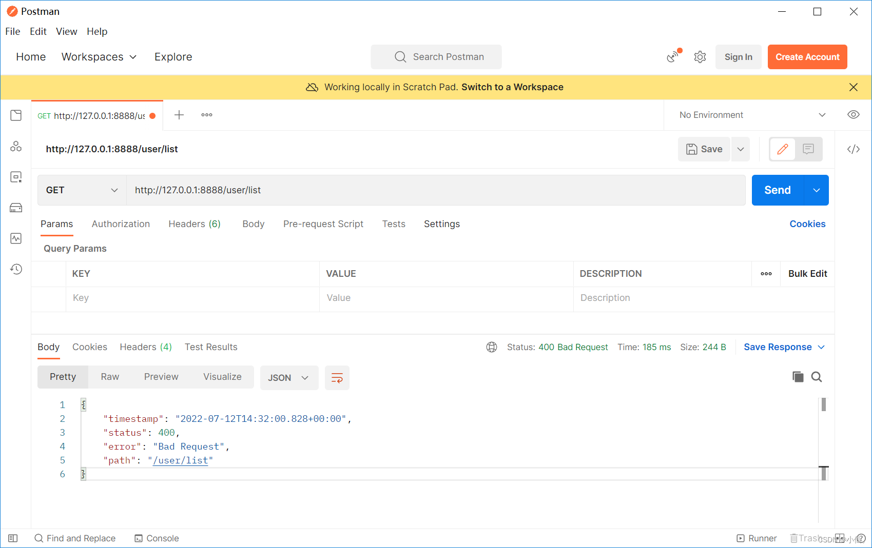Open the APIs sidebar panel
The width and height of the screenshot is (872, 548).
pos(16,146)
